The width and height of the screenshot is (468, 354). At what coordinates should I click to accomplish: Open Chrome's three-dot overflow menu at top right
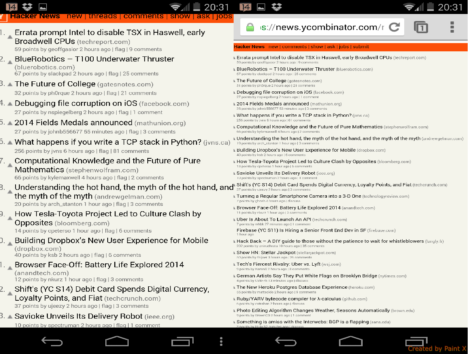(452, 27)
